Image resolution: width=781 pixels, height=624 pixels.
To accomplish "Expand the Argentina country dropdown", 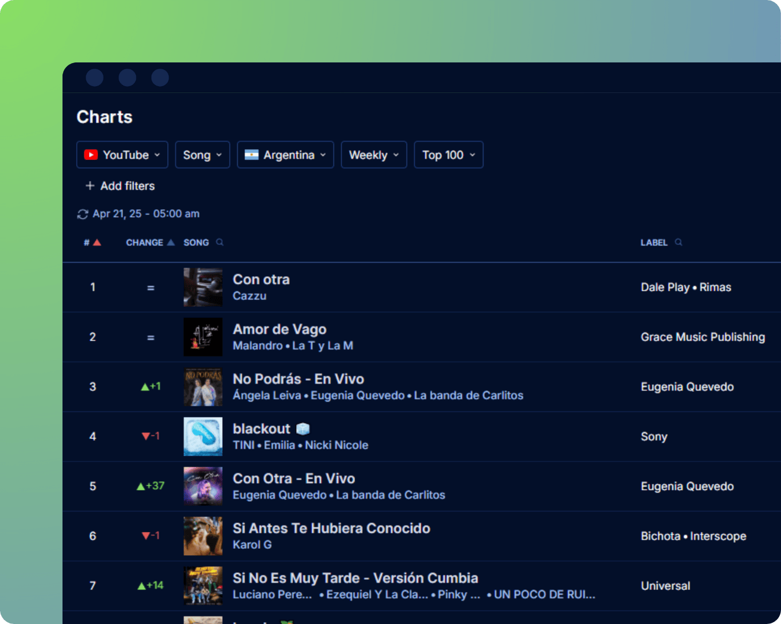I will click(x=323, y=154).
